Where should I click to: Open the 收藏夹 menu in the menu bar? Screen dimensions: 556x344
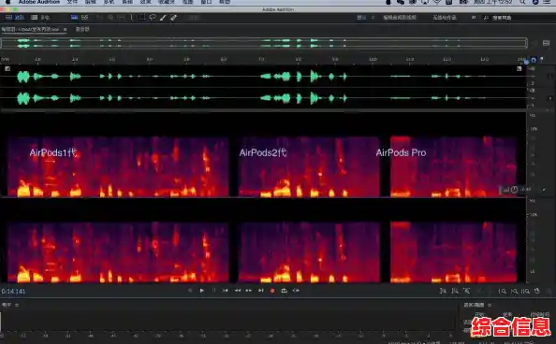[x=167, y=2]
